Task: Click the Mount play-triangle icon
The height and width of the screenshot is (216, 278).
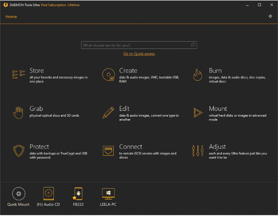Action: (x=198, y=113)
